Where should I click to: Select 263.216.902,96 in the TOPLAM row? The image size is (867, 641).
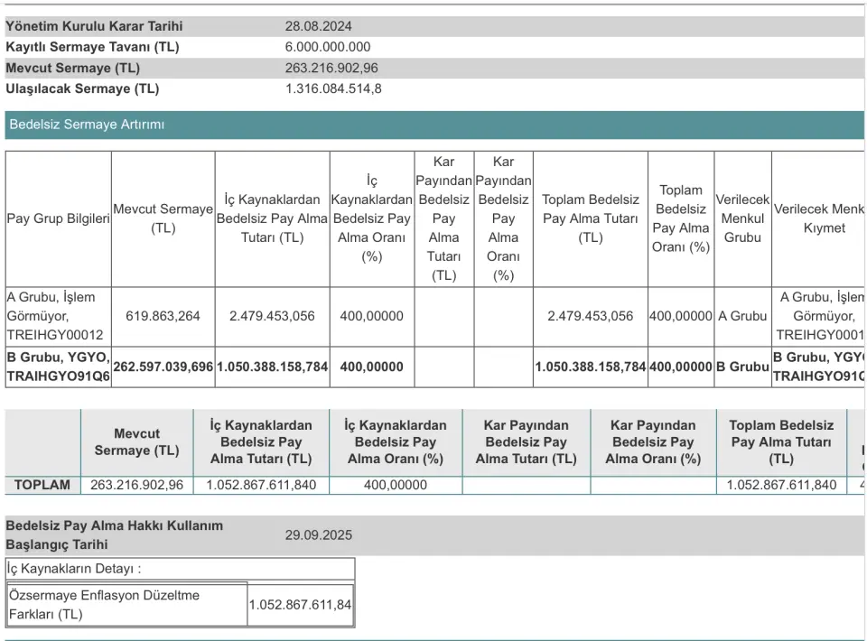[136, 485]
